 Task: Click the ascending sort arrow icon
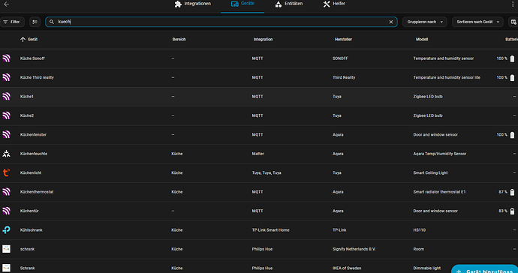click(23, 39)
